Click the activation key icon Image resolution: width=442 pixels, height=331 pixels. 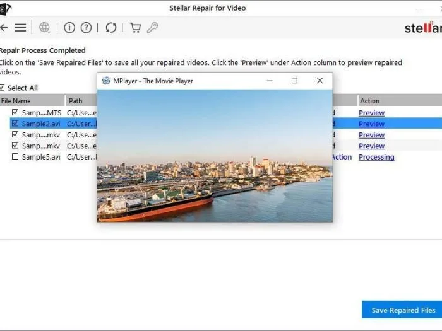152,28
